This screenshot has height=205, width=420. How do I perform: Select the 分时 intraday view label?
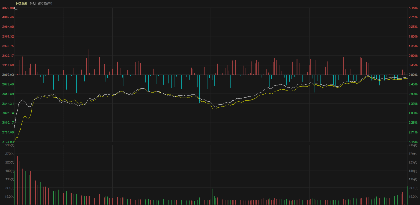pyautogui.click(x=33, y=4)
